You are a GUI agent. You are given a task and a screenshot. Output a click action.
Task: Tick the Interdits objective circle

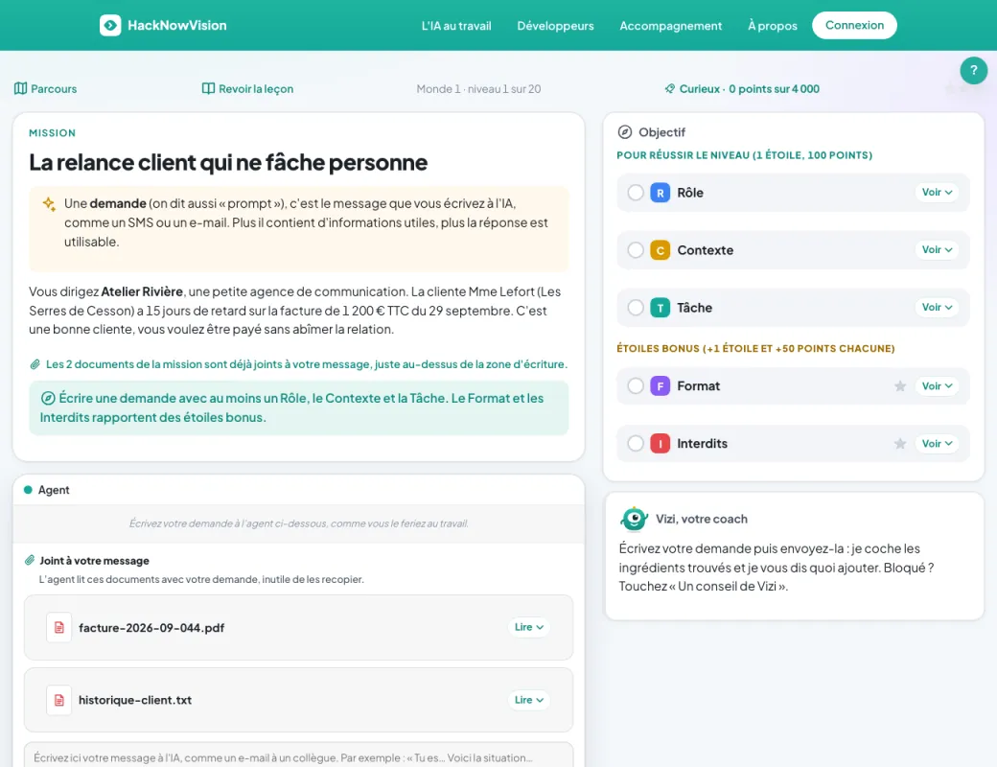[x=636, y=443]
